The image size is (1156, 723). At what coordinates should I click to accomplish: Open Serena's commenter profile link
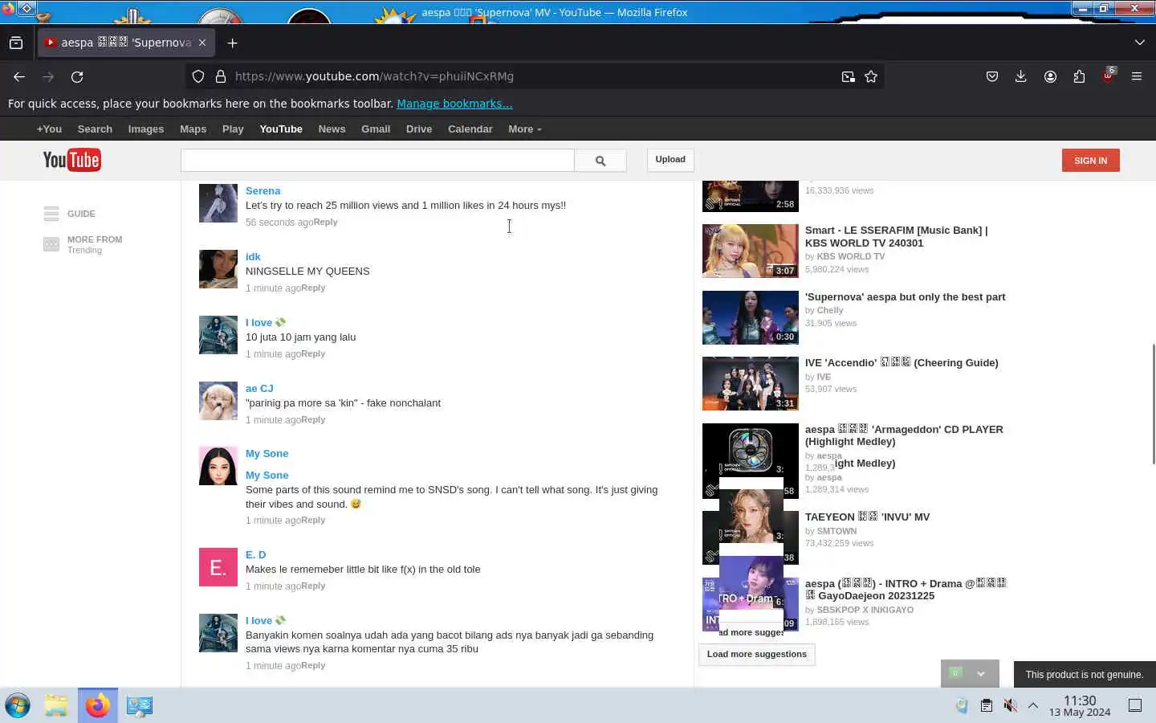pos(263,190)
